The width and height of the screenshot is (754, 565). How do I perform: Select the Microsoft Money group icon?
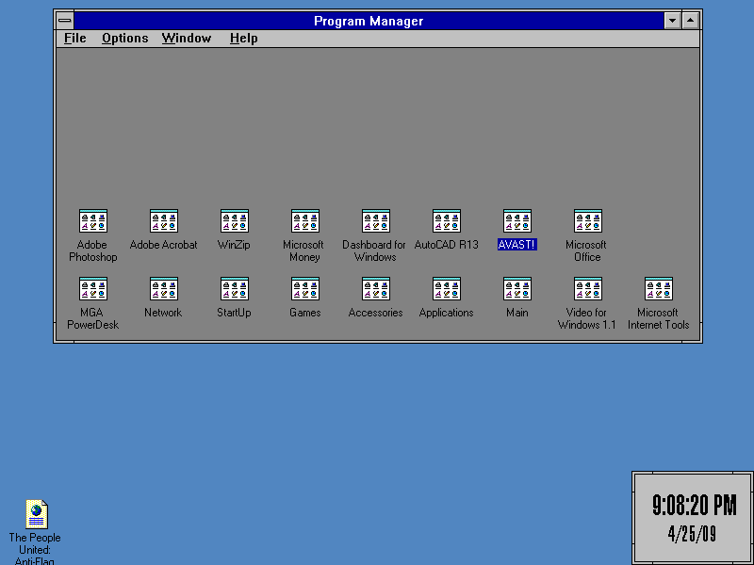point(305,221)
